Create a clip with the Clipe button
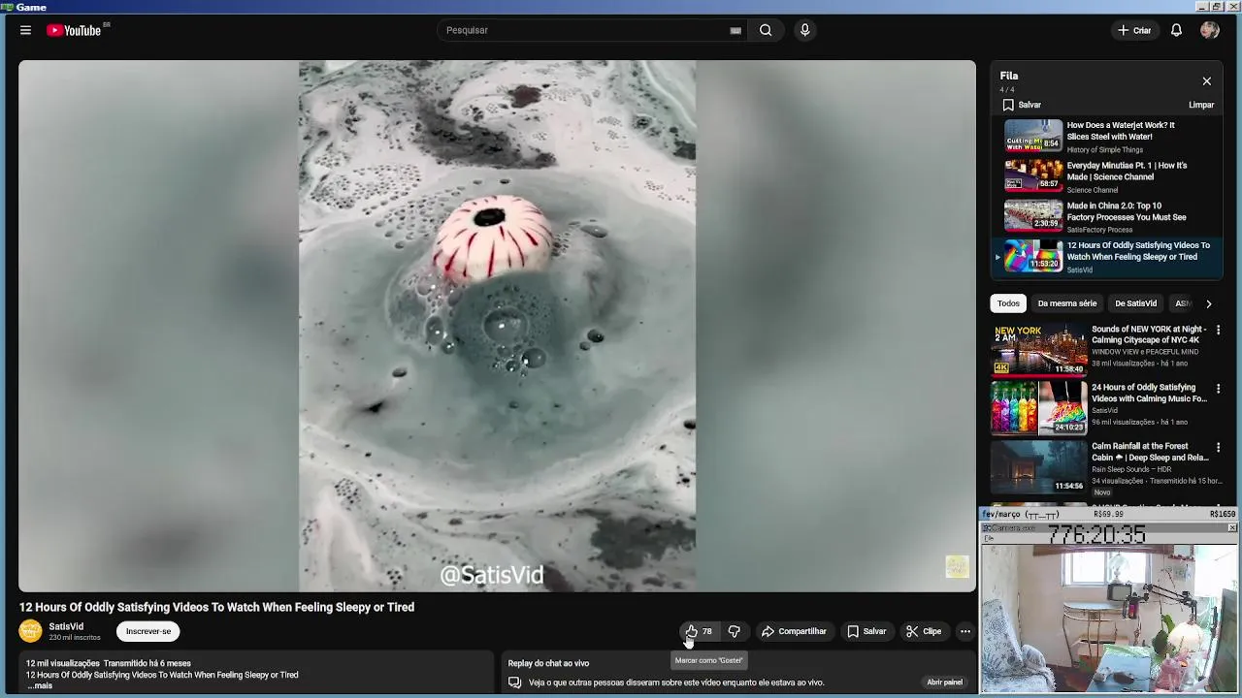The width and height of the screenshot is (1242, 698). coord(924,631)
